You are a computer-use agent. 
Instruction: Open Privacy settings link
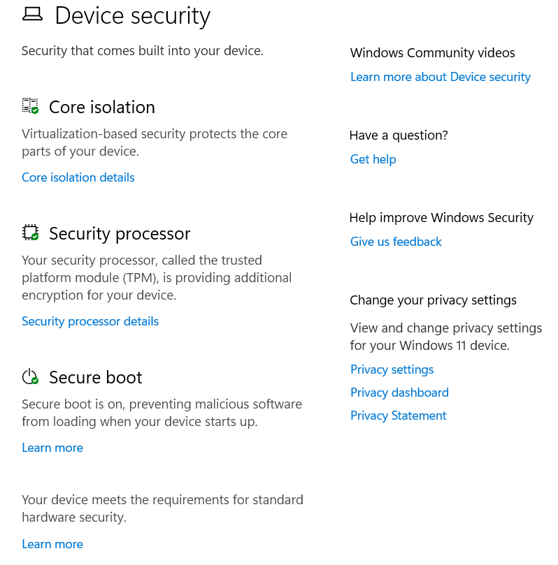[x=392, y=369]
